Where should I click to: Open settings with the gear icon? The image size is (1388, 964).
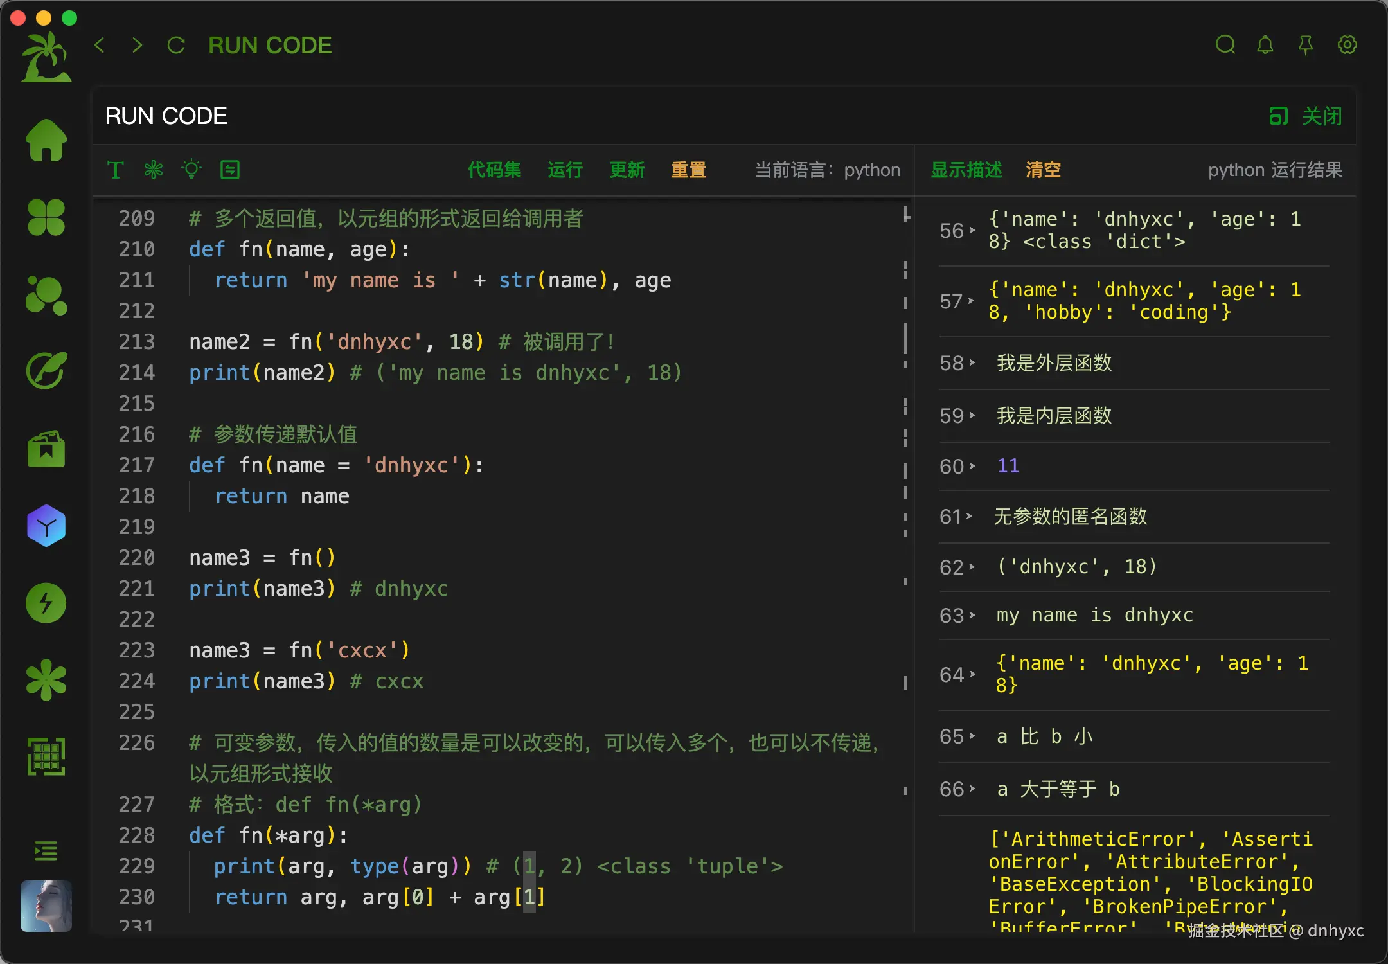point(1348,45)
